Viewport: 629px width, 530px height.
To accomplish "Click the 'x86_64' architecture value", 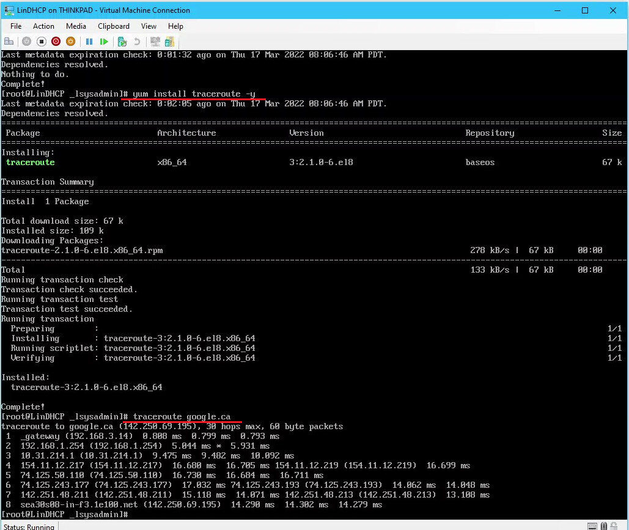I will [172, 162].
